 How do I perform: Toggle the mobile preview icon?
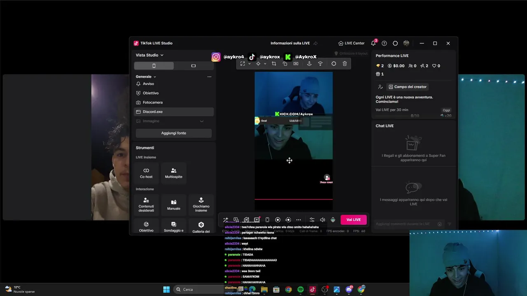[x=267, y=220]
